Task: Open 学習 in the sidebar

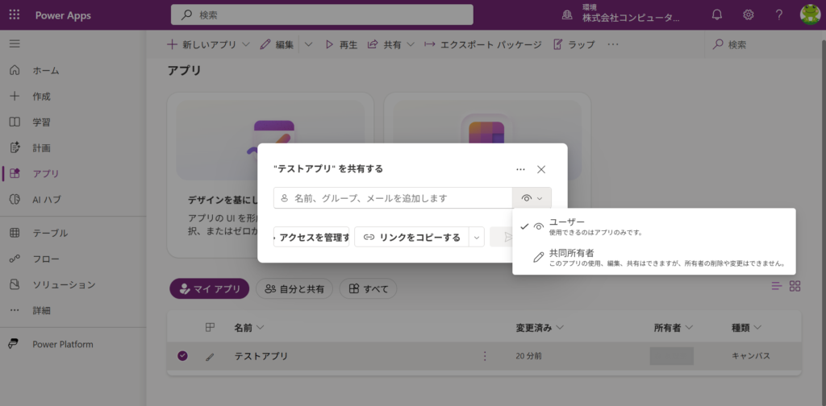Action: (x=30, y=122)
